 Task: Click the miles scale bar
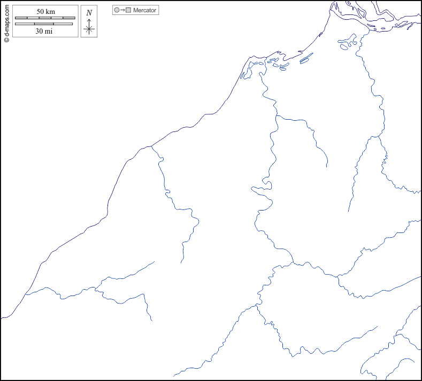(44, 24)
